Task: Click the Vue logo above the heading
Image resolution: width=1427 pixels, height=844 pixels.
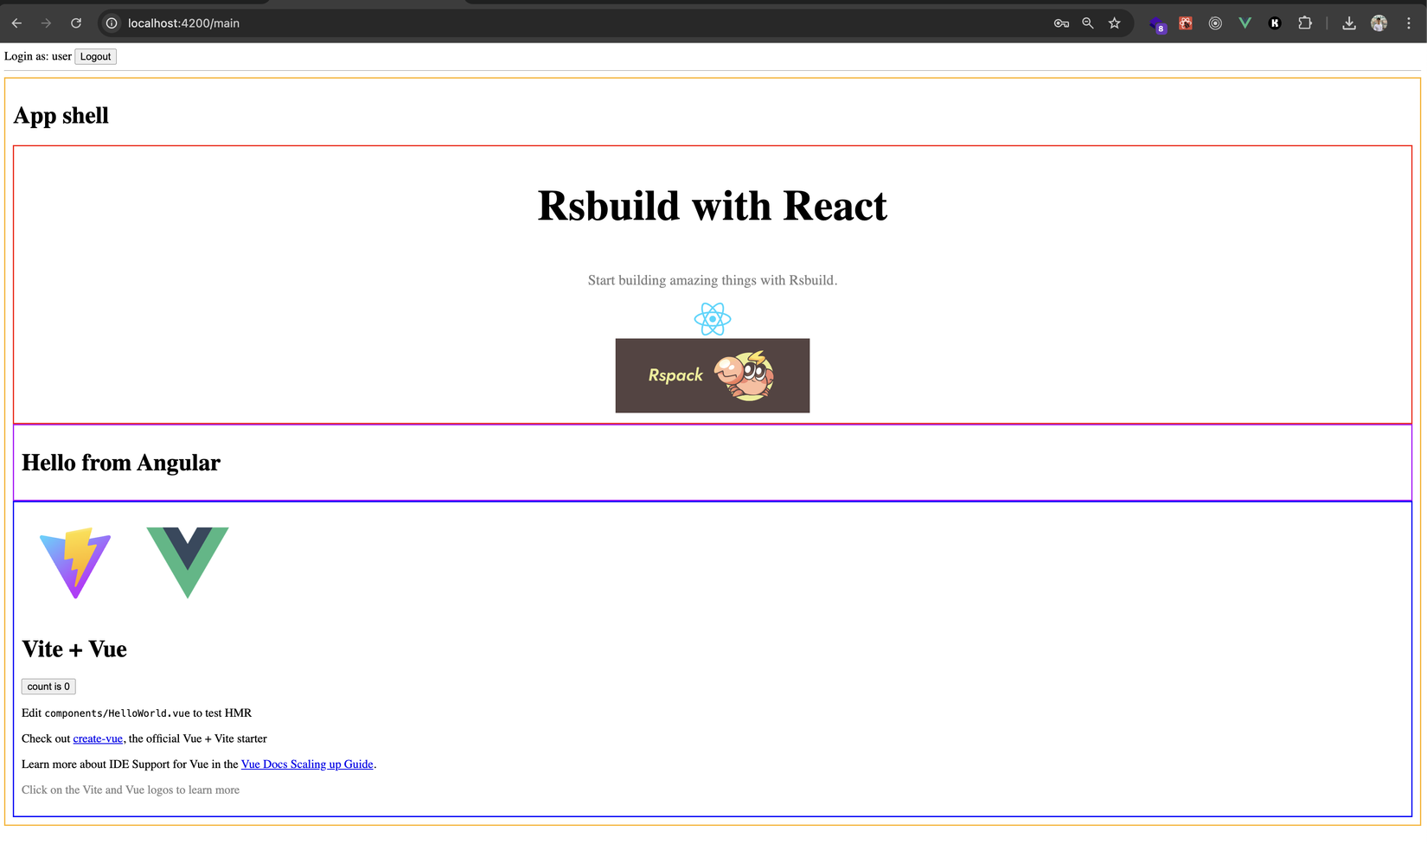Action: (x=187, y=564)
